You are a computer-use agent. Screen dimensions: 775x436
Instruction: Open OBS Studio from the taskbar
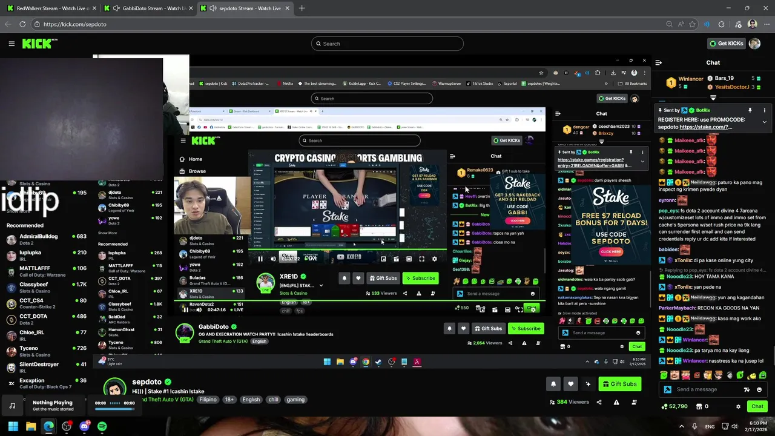pyautogui.click(x=67, y=427)
